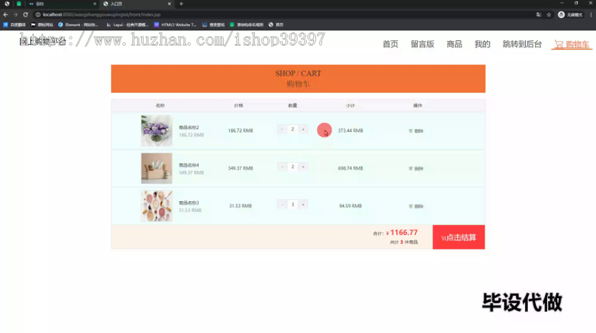Reload the page with the refresh icon
Viewport: 596px width, 333px height.
pos(25,15)
